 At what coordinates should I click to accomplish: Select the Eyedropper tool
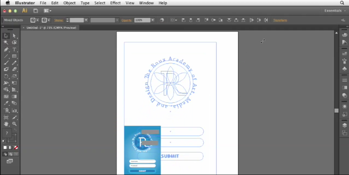(6, 103)
